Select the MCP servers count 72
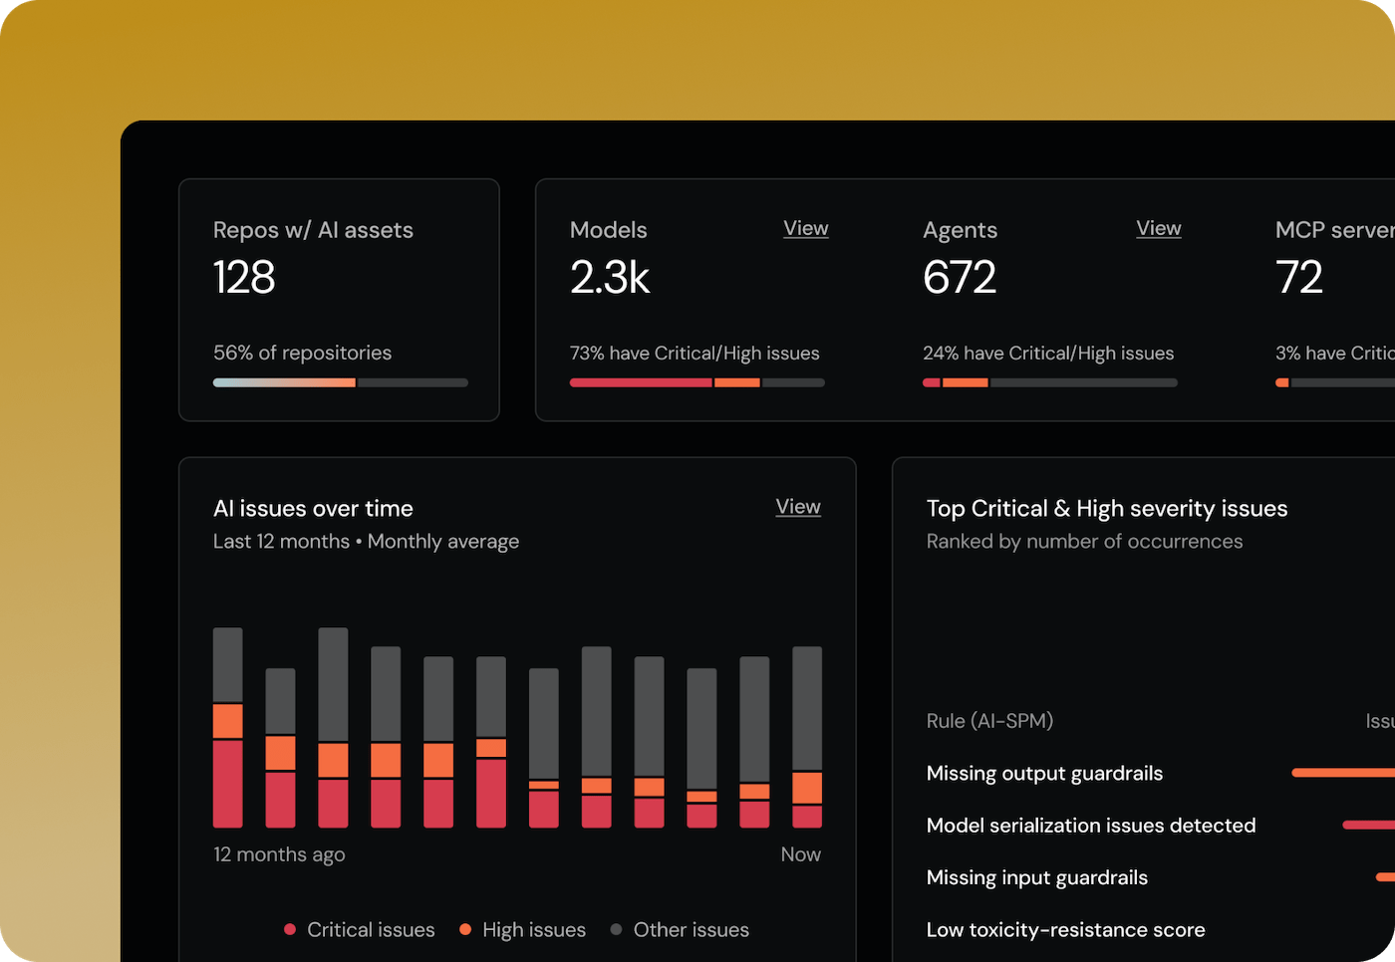The image size is (1395, 962). pos(1299,277)
